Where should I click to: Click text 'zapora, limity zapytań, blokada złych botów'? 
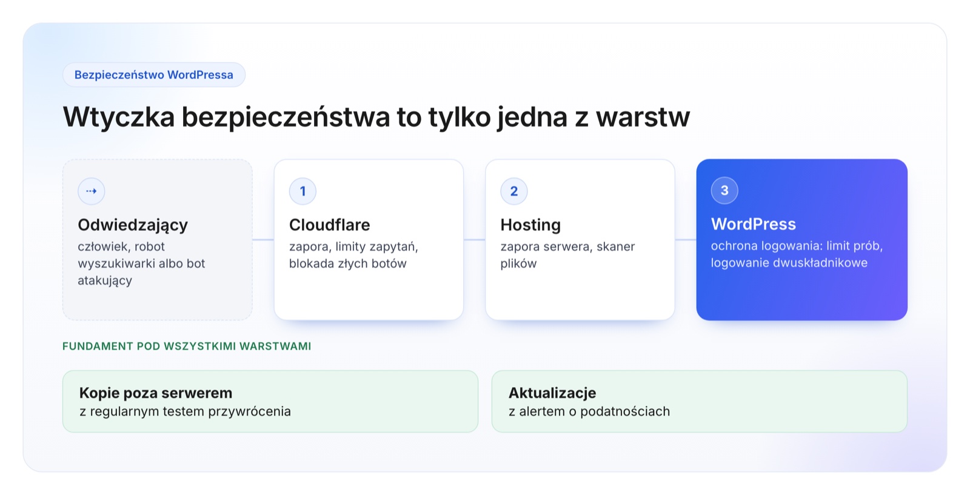click(x=353, y=255)
